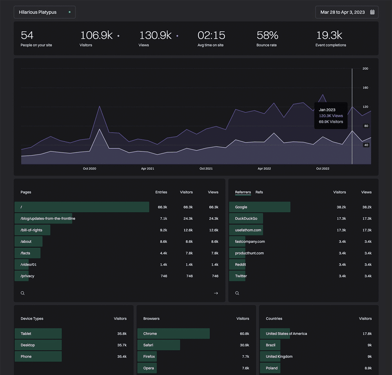The width and height of the screenshot is (392, 375).
Task: Select the Chrome bar in Browsers
Action: (173, 333)
